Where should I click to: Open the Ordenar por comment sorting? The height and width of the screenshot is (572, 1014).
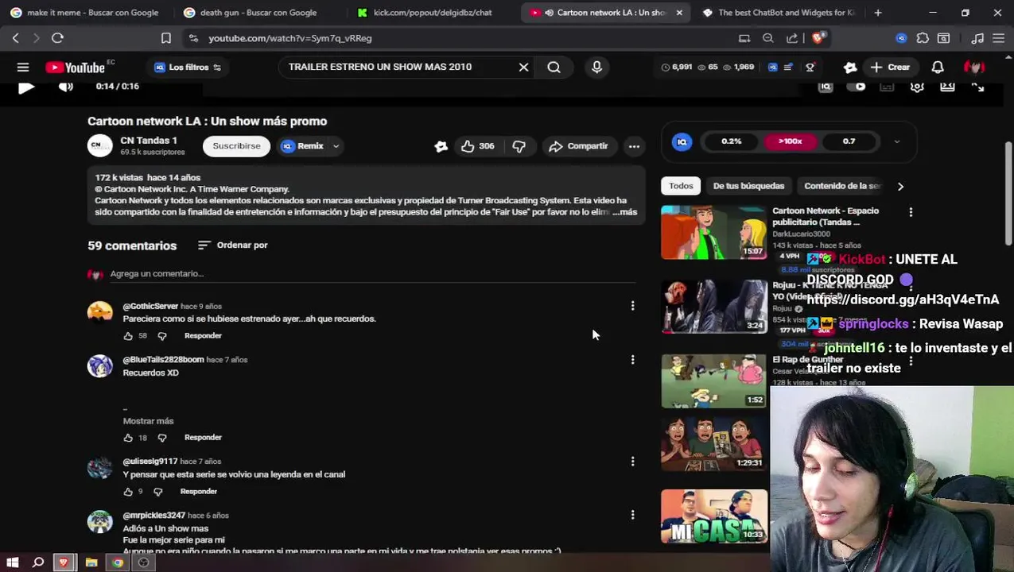pos(232,245)
